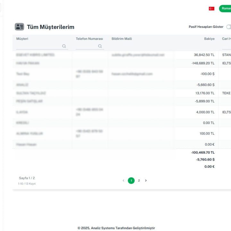
Task: Open the green user button at top right
Action: pos(225,9)
